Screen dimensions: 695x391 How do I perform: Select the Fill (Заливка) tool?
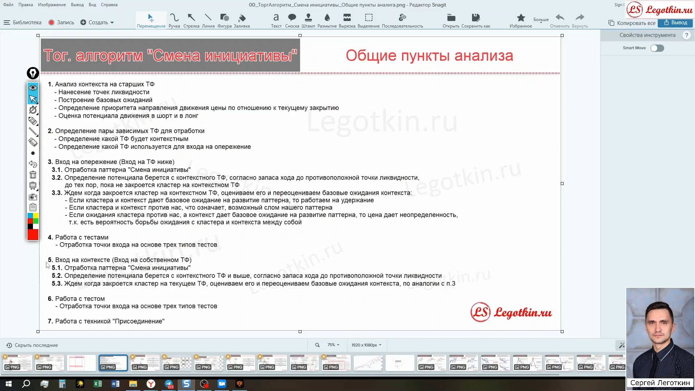pyautogui.click(x=241, y=20)
